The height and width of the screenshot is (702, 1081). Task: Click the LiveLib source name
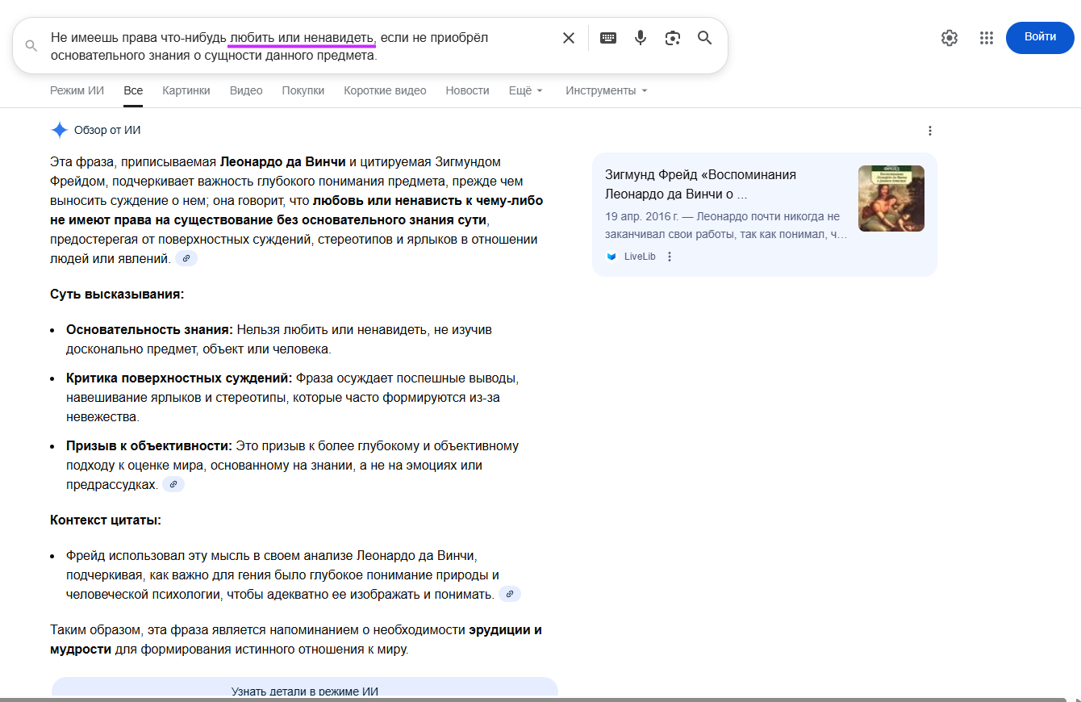pos(640,257)
